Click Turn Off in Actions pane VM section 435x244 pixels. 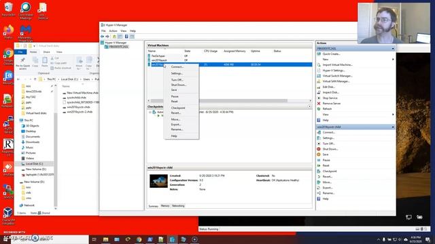point(328,144)
